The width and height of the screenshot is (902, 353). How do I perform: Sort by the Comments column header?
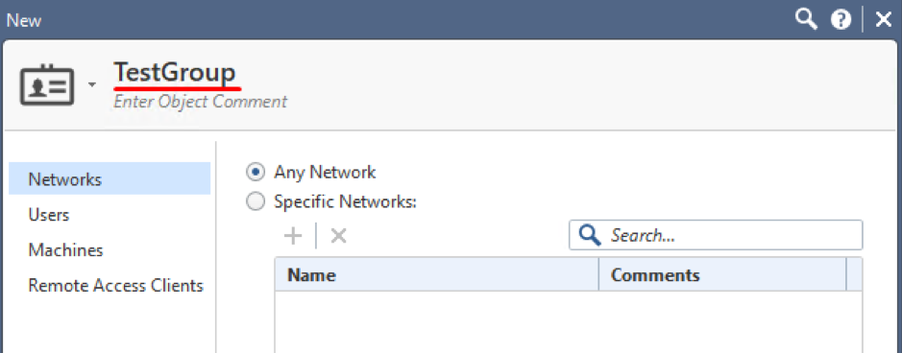click(722, 275)
